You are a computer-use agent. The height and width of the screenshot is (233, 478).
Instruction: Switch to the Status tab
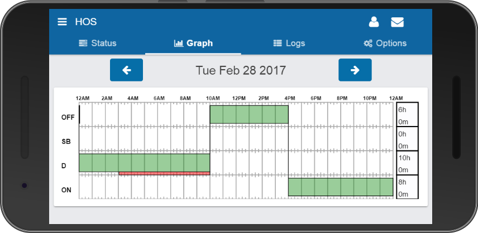[x=97, y=43]
